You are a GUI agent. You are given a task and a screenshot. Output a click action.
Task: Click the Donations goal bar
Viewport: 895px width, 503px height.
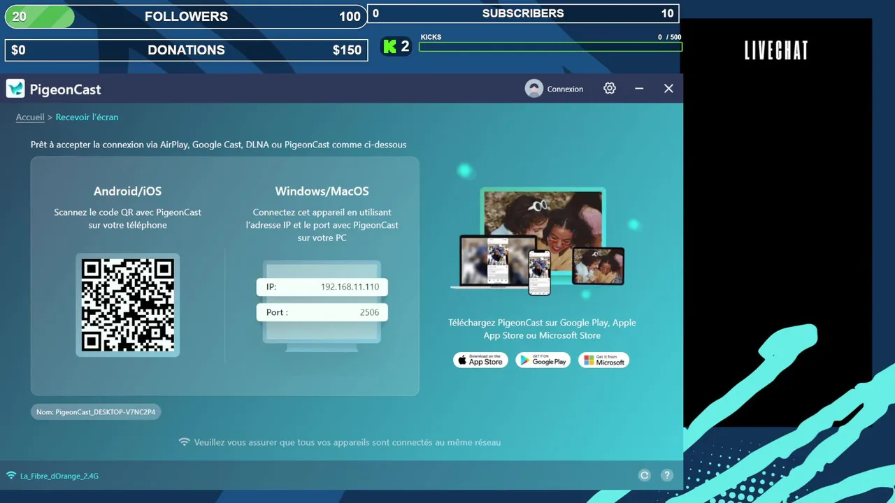186,50
